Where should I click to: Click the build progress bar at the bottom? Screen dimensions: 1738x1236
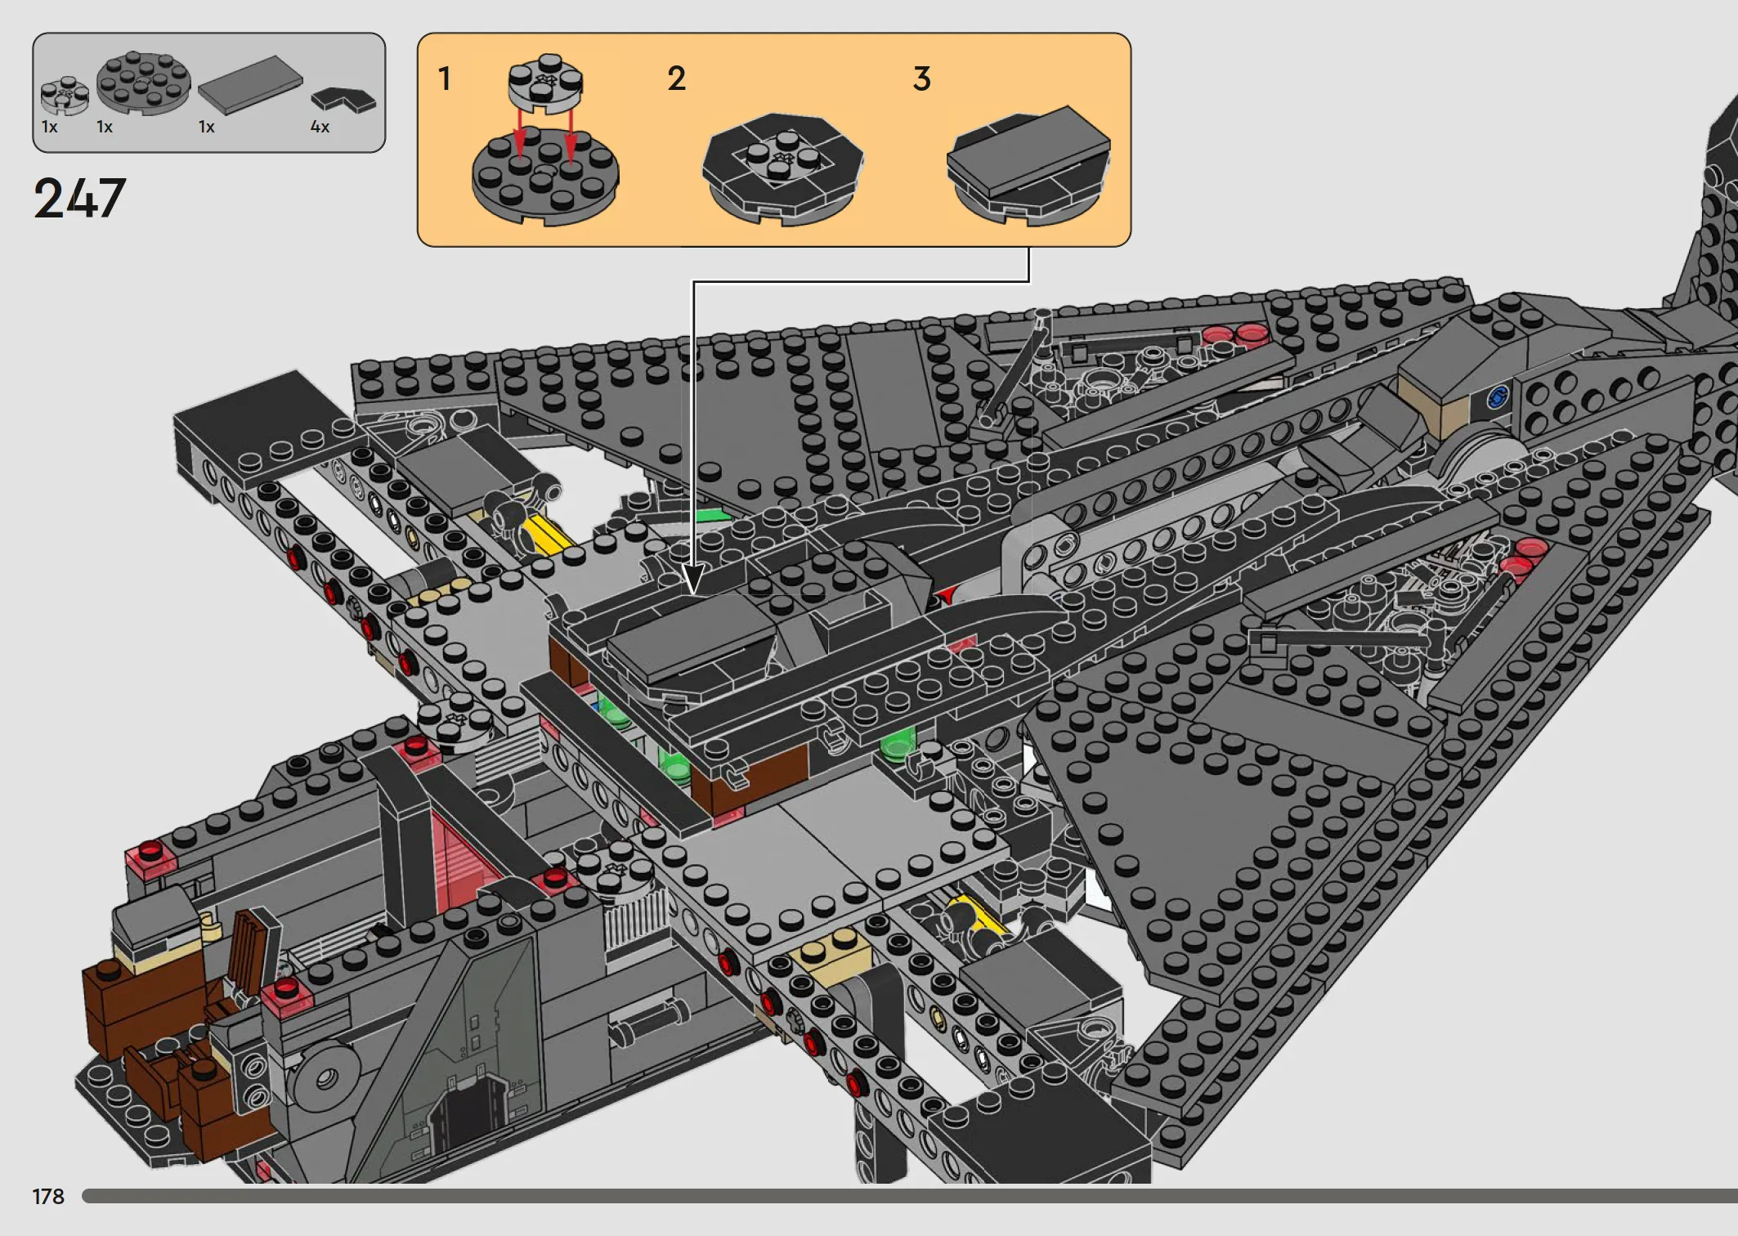click(910, 1196)
